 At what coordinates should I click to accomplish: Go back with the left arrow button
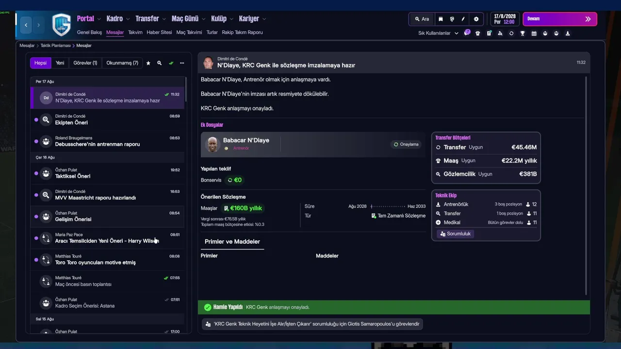point(26,25)
